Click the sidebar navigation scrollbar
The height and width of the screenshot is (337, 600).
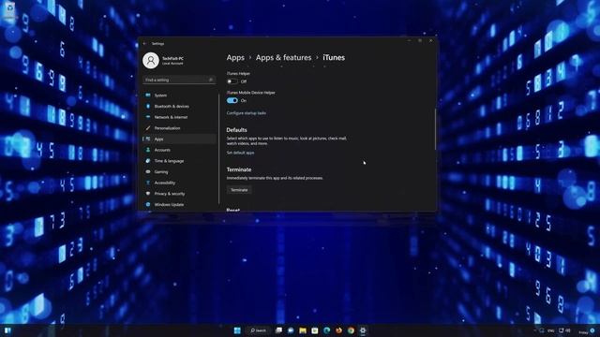point(218,149)
